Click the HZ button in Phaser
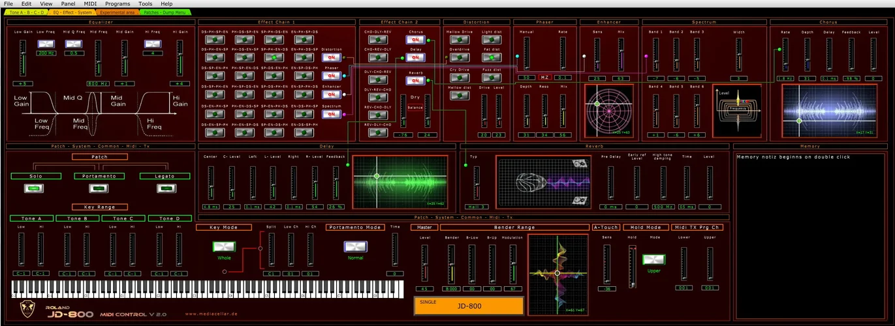 pos(546,78)
